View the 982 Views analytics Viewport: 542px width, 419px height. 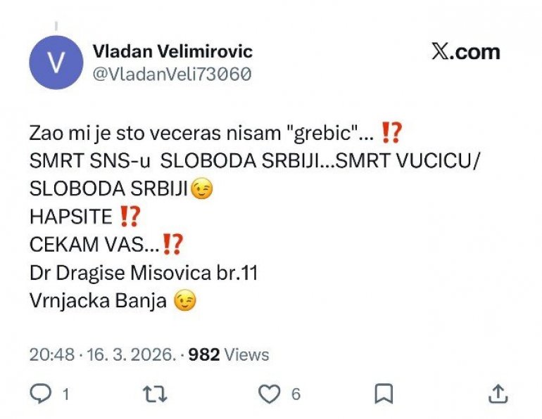229,354
